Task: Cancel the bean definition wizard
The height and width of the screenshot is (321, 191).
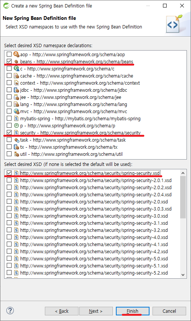Action: click(169, 311)
